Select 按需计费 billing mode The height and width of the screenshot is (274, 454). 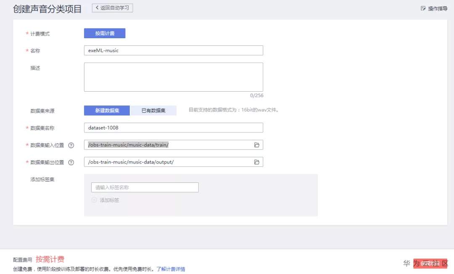tap(105, 33)
